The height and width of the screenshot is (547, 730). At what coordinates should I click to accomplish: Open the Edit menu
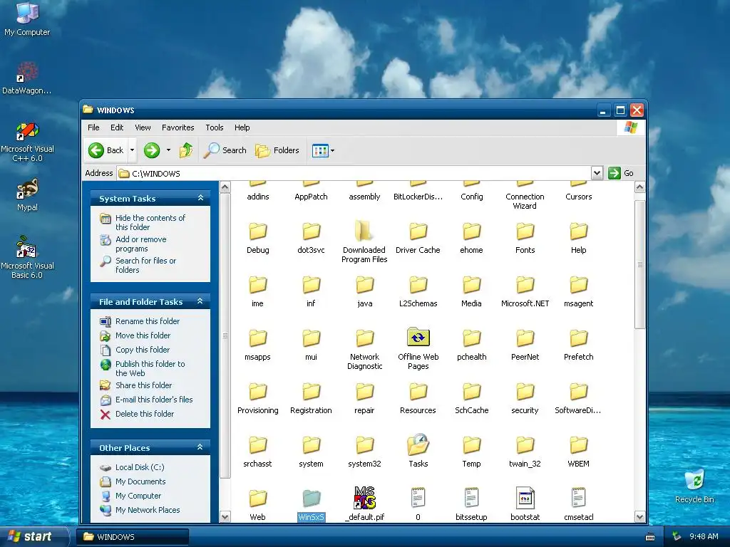tap(117, 127)
